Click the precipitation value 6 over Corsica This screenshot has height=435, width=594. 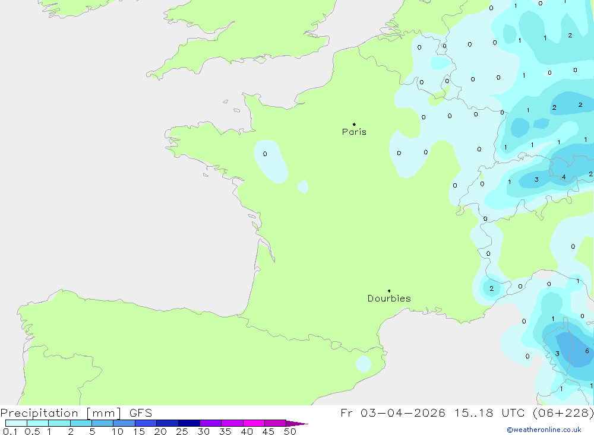(x=587, y=351)
